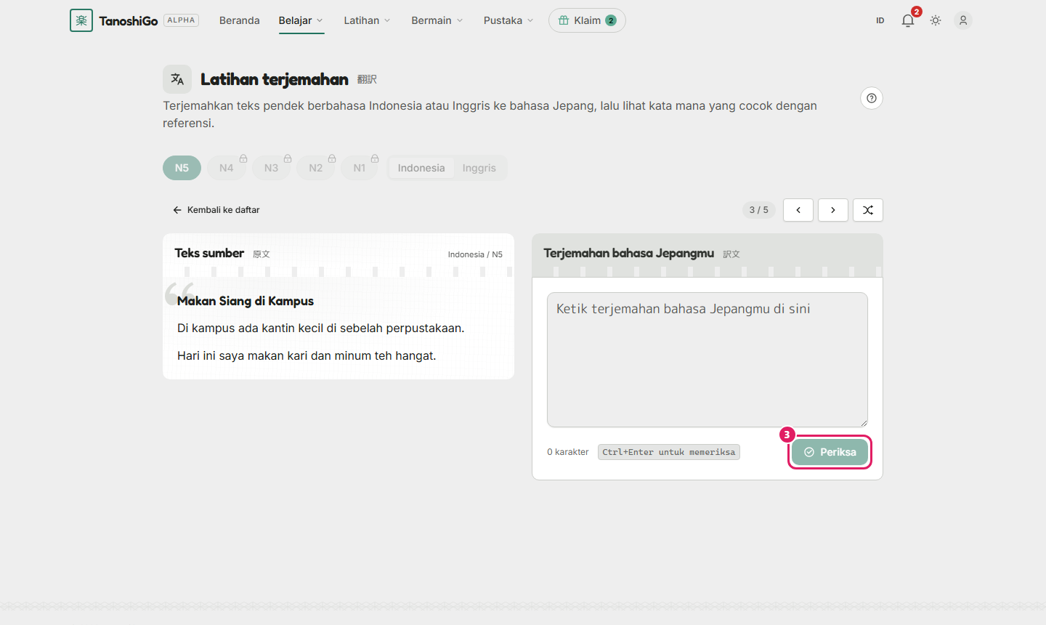This screenshot has width=1046, height=625.
Task: Expand the Bermain menu
Action: pyautogui.click(x=437, y=20)
